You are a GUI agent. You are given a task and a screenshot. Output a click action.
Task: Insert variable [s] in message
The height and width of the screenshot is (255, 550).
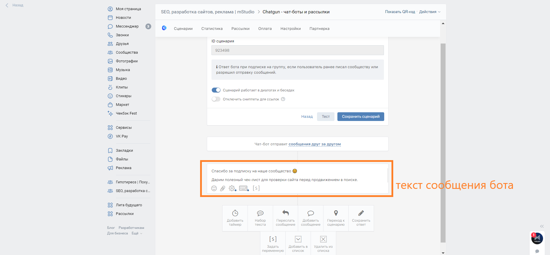(x=256, y=188)
